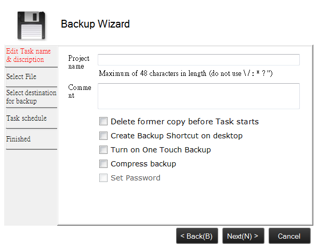Click the Comment field label

tap(79, 92)
